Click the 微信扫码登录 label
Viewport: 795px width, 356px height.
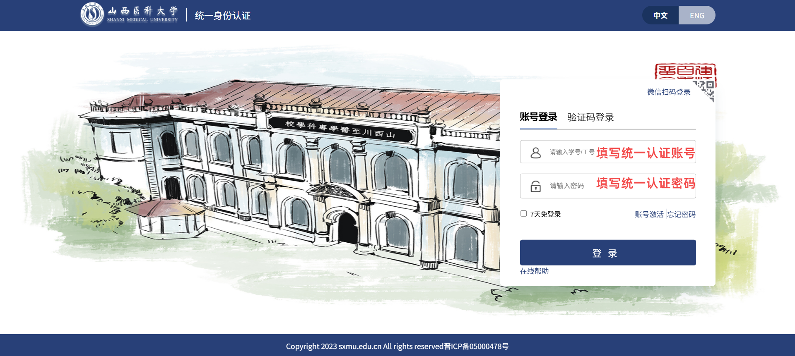point(669,92)
